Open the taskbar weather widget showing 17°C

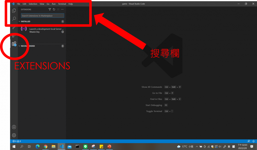tap(185, 146)
